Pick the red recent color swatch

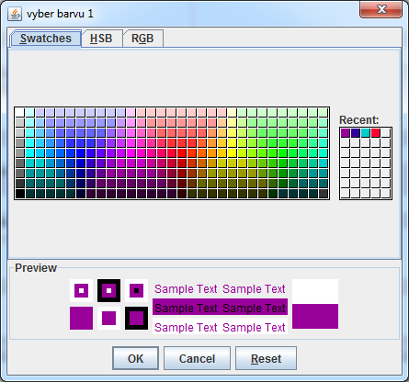(x=376, y=133)
